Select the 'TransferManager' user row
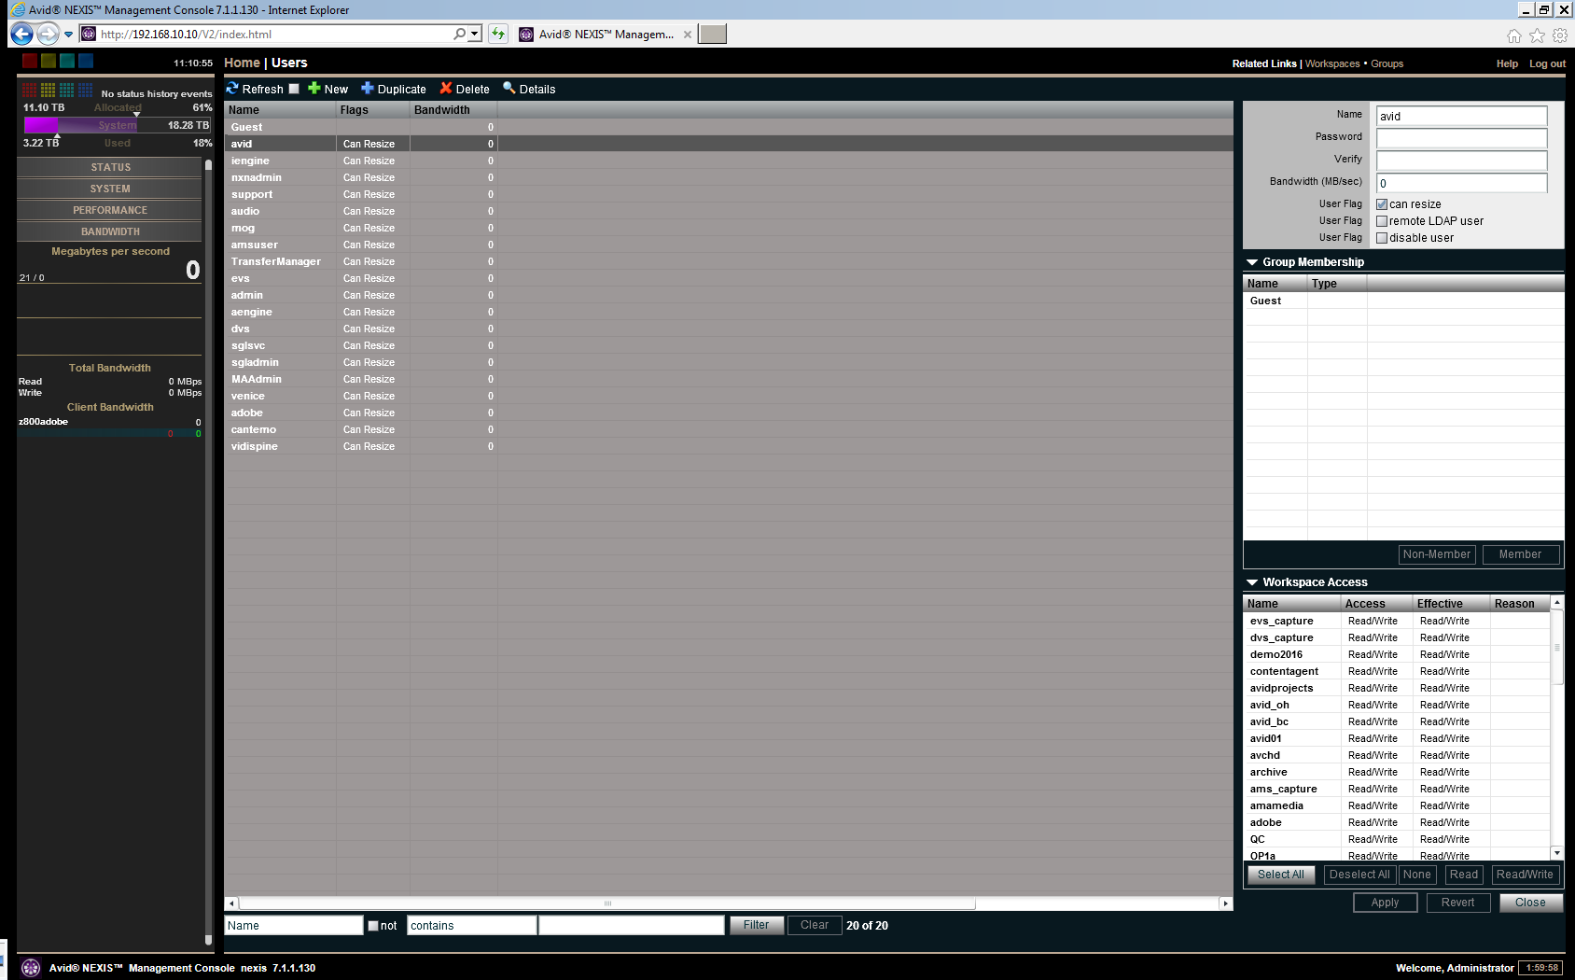The width and height of the screenshot is (1575, 980). pos(728,261)
